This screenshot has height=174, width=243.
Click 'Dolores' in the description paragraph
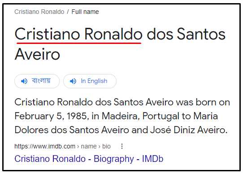tap(31, 130)
